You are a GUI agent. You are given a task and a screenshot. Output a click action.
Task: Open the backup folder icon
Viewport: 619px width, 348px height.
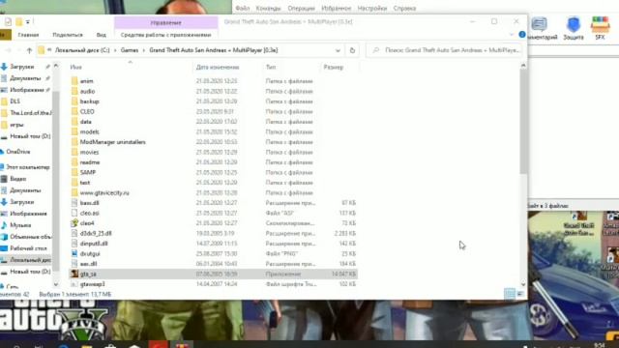(74, 101)
